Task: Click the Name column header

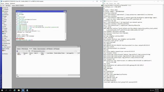Action: point(20,53)
